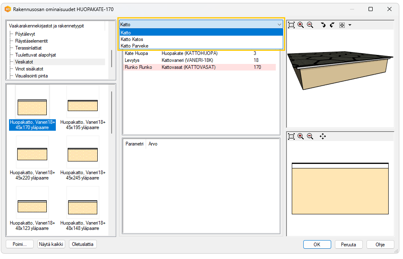Viewport: 403px width, 259px height.
Task: Maximize the dialog window
Action: [x=370, y=9]
